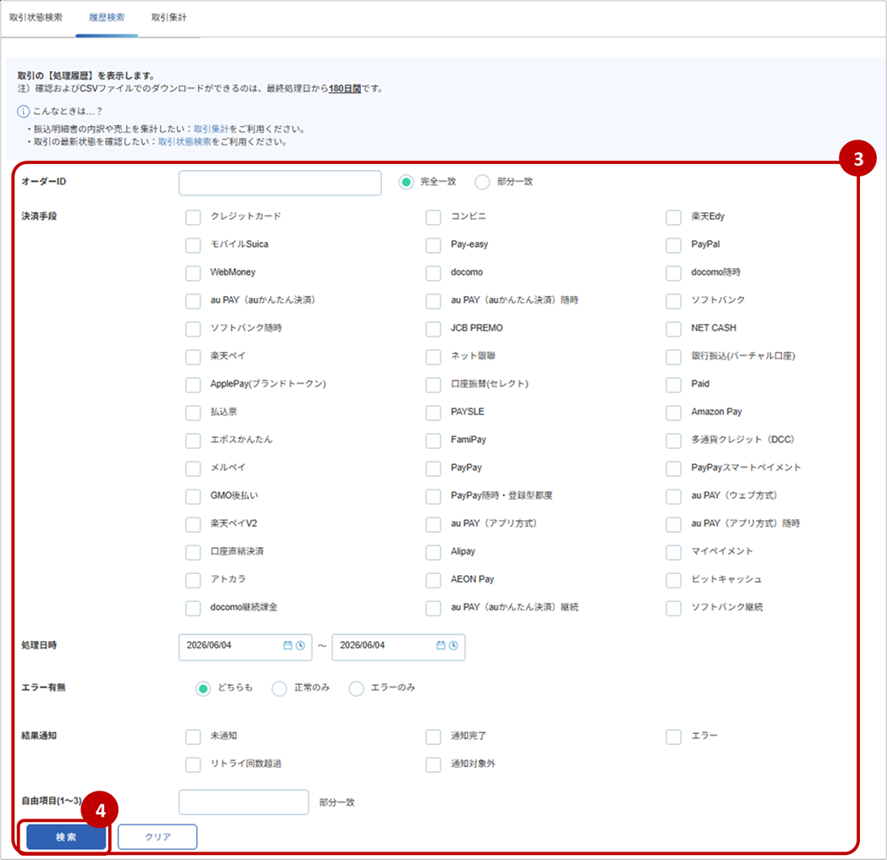Focus the 自由項目(1〜3) text field
Screen dimensions: 887x860
[x=244, y=802]
